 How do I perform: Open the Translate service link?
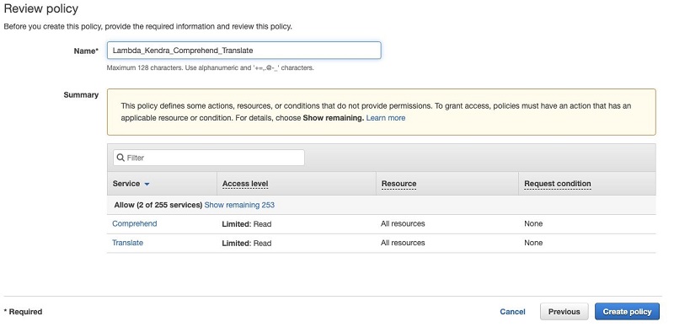pyautogui.click(x=128, y=243)
